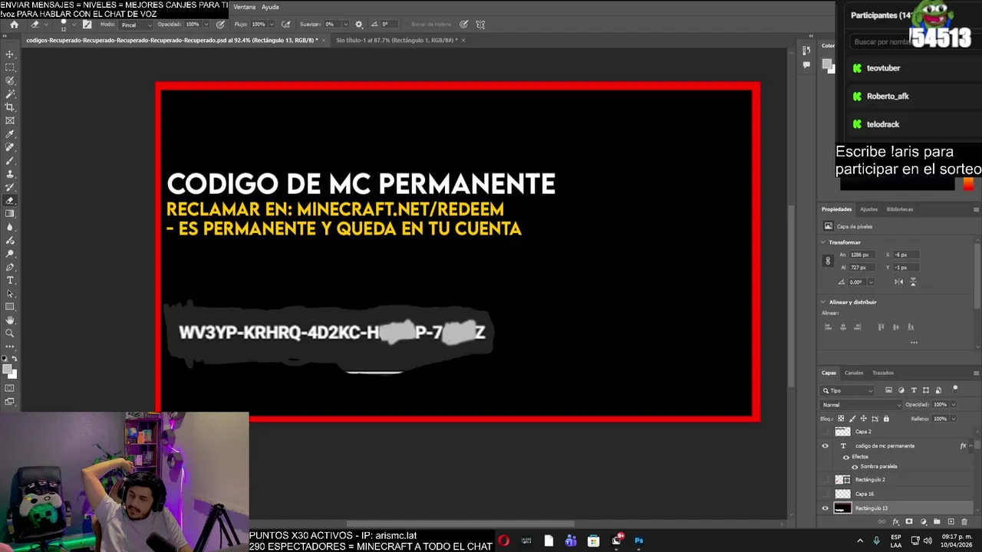The height and width of the screenshot is (552, 982).
Task: Collapse effects of codigo de mc permanente layer
Action: 971,445
